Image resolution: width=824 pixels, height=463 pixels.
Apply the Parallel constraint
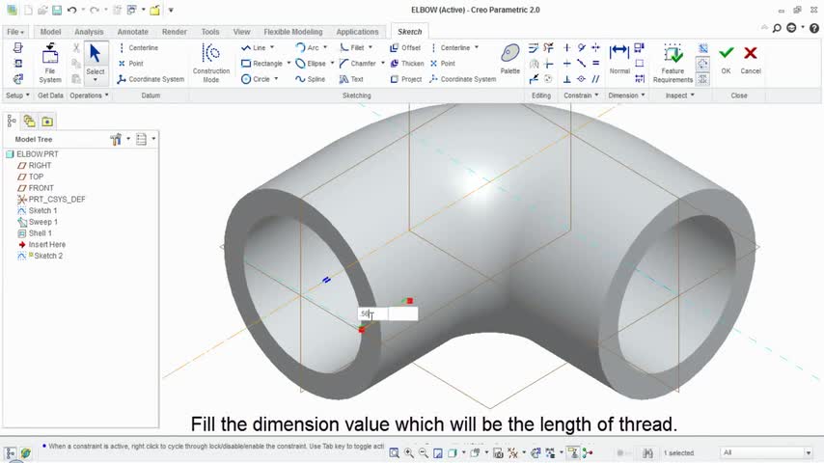[x=595, y=79]
